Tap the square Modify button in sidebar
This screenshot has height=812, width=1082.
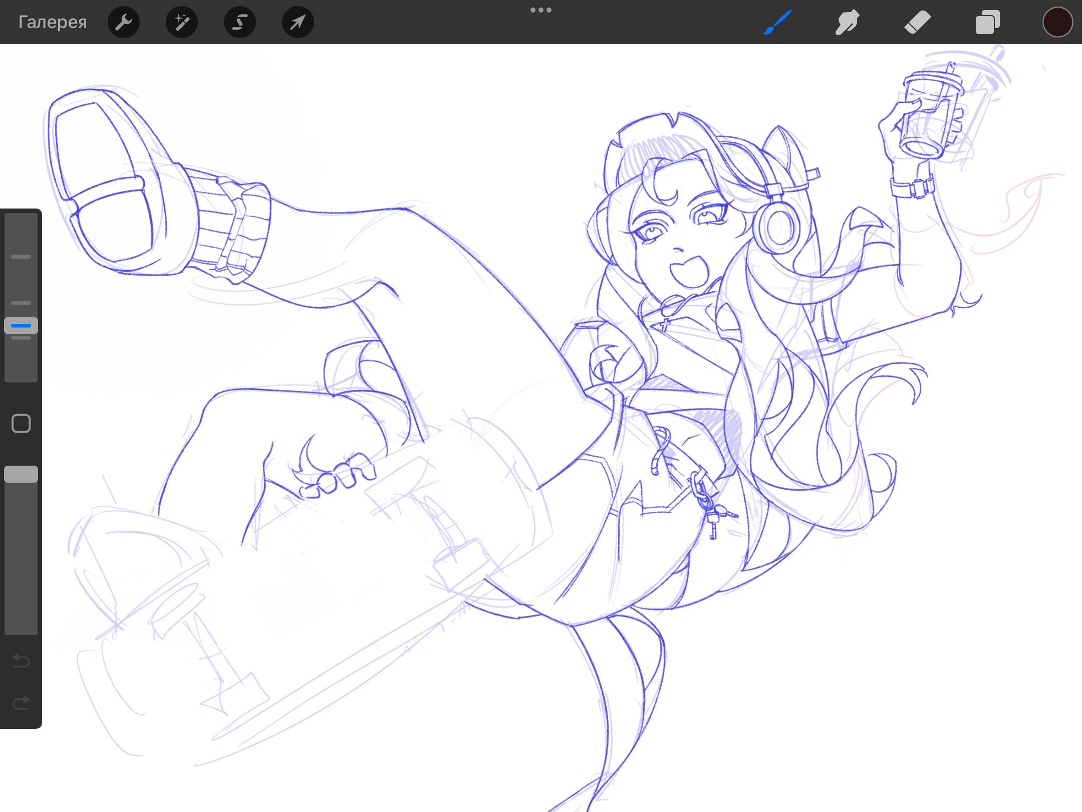[21, 424]
